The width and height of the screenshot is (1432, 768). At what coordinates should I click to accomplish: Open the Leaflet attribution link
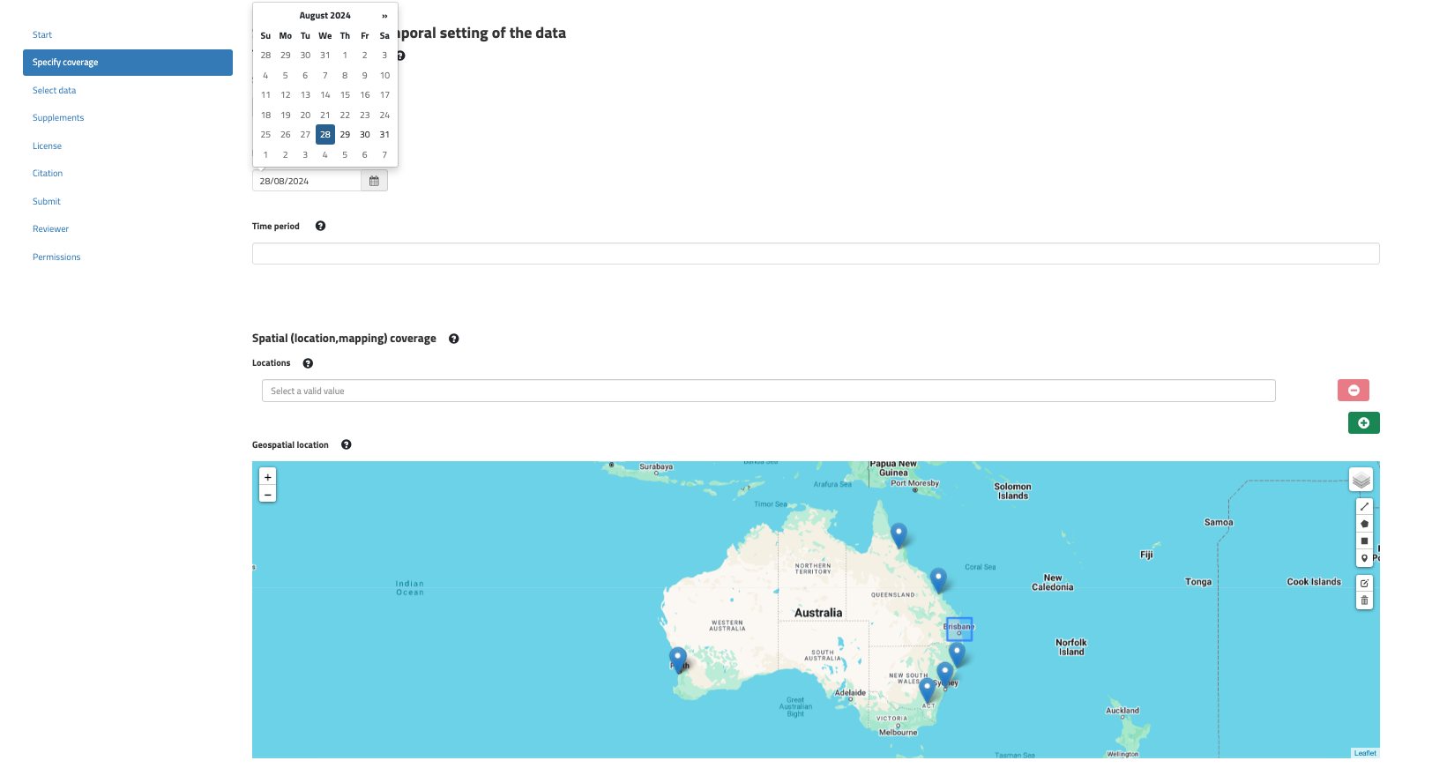(x=1365, y=753)
